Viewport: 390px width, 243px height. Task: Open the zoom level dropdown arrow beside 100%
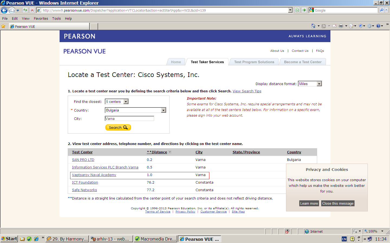click(382, 231)
